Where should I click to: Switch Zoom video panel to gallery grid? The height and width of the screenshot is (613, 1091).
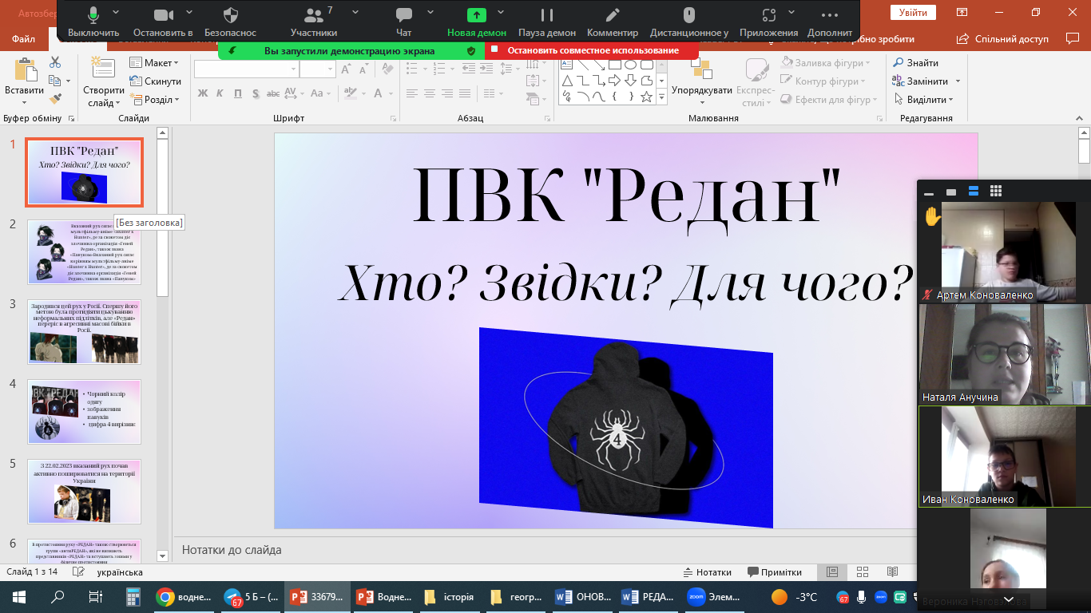(996, 192)
